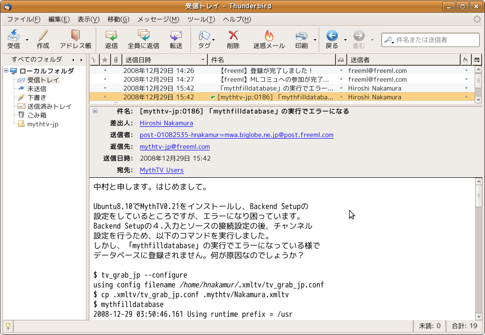Viewport: 485px width, 335px height.
Task: Click the attachment paperclip column header
Action: (116, 60)
